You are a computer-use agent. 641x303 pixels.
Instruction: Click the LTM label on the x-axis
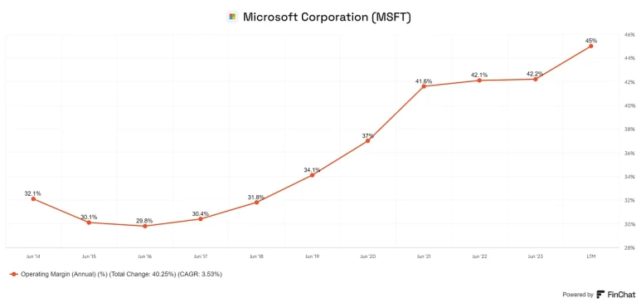pyautogui.click(x=590, y=257)
